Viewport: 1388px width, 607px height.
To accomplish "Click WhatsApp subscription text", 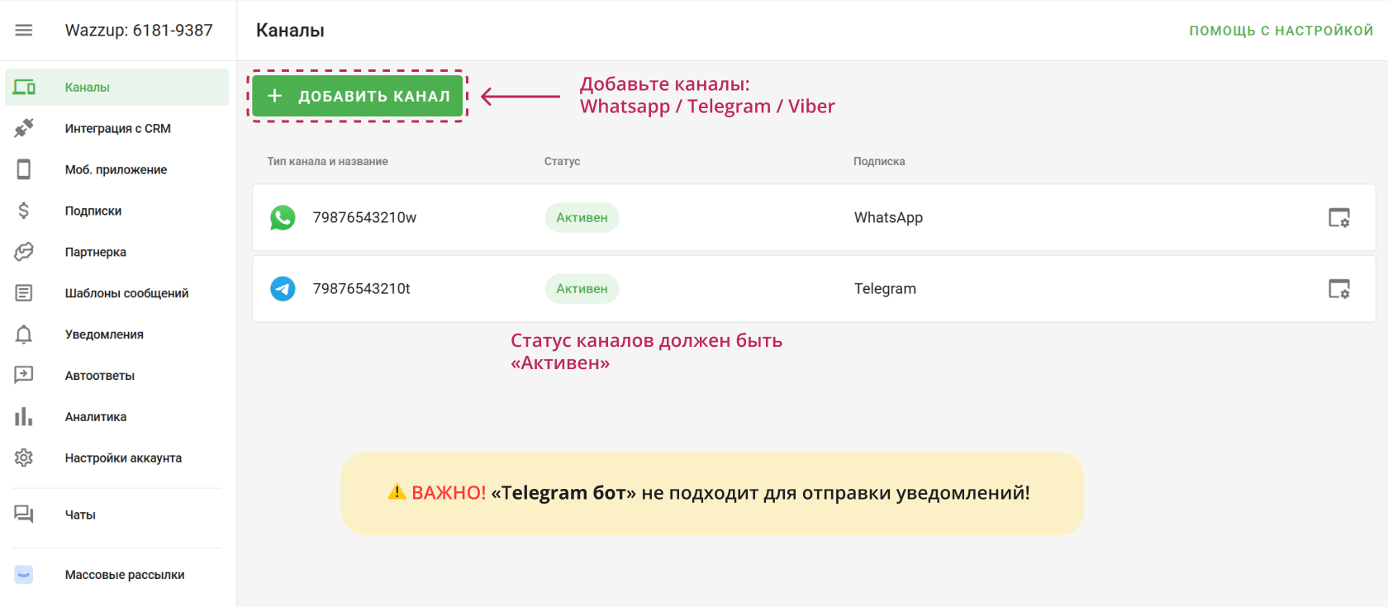I will pos(888,218).
